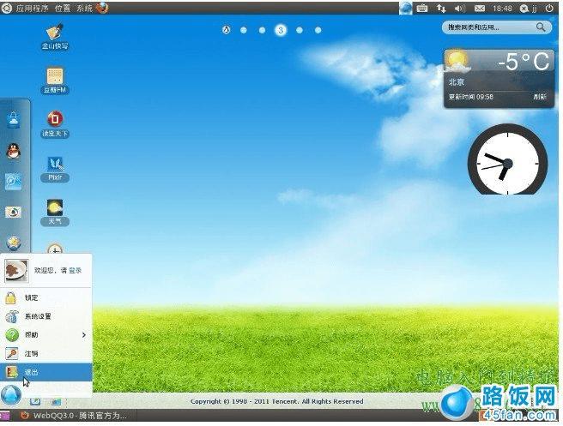Screen dimensions: 563x426
Task: Open the 读览天下 reader app
Action: 55,124
